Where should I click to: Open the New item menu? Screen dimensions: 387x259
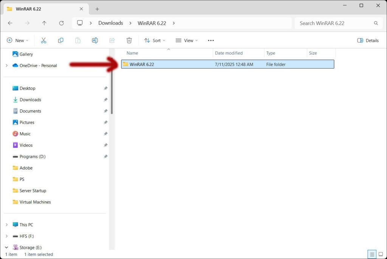pyautogui.click(x=17, y=40)
